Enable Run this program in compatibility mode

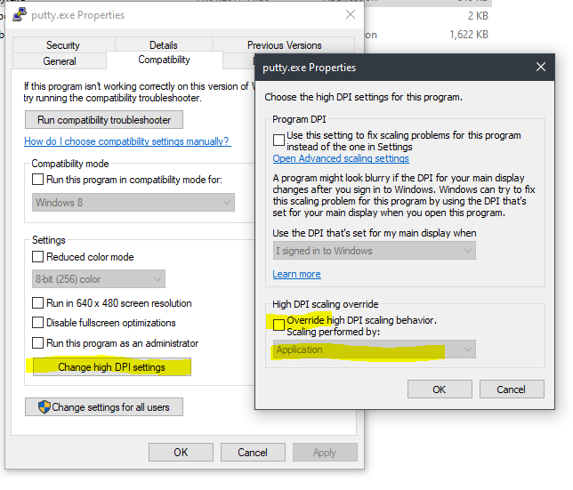tap(37, 180)
